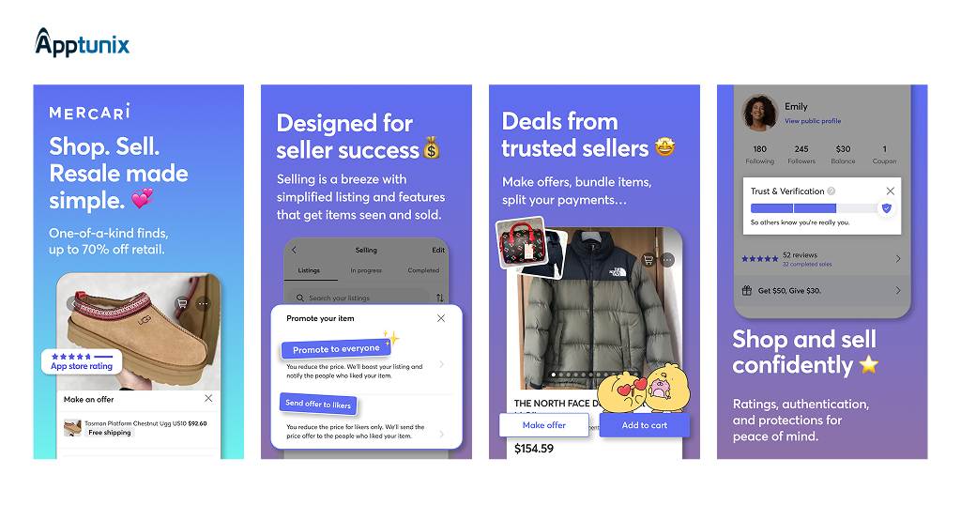961x520 pixels.
Task: Click the cart icon on the North Face jacket
Action: point(648,260)
